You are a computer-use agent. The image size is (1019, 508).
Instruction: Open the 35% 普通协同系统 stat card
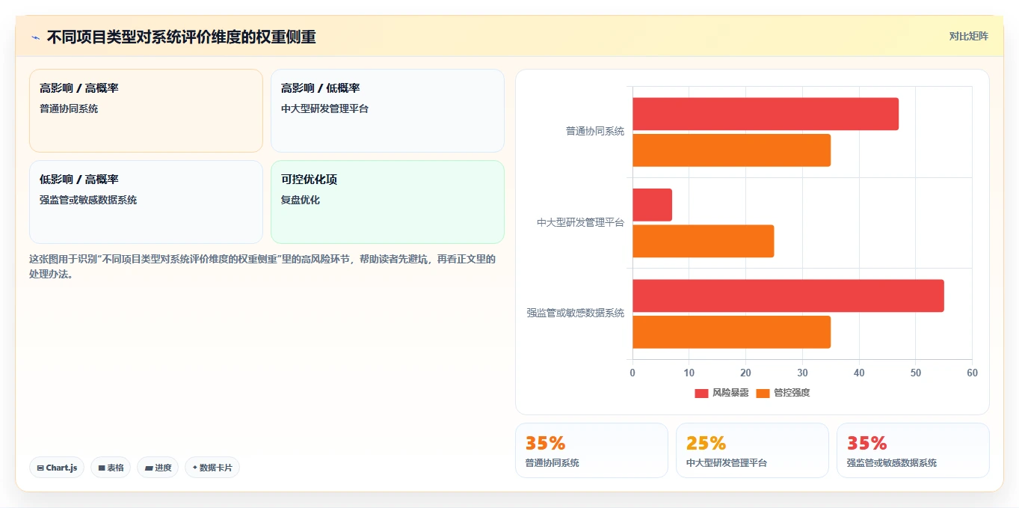[x=591, y=450]
